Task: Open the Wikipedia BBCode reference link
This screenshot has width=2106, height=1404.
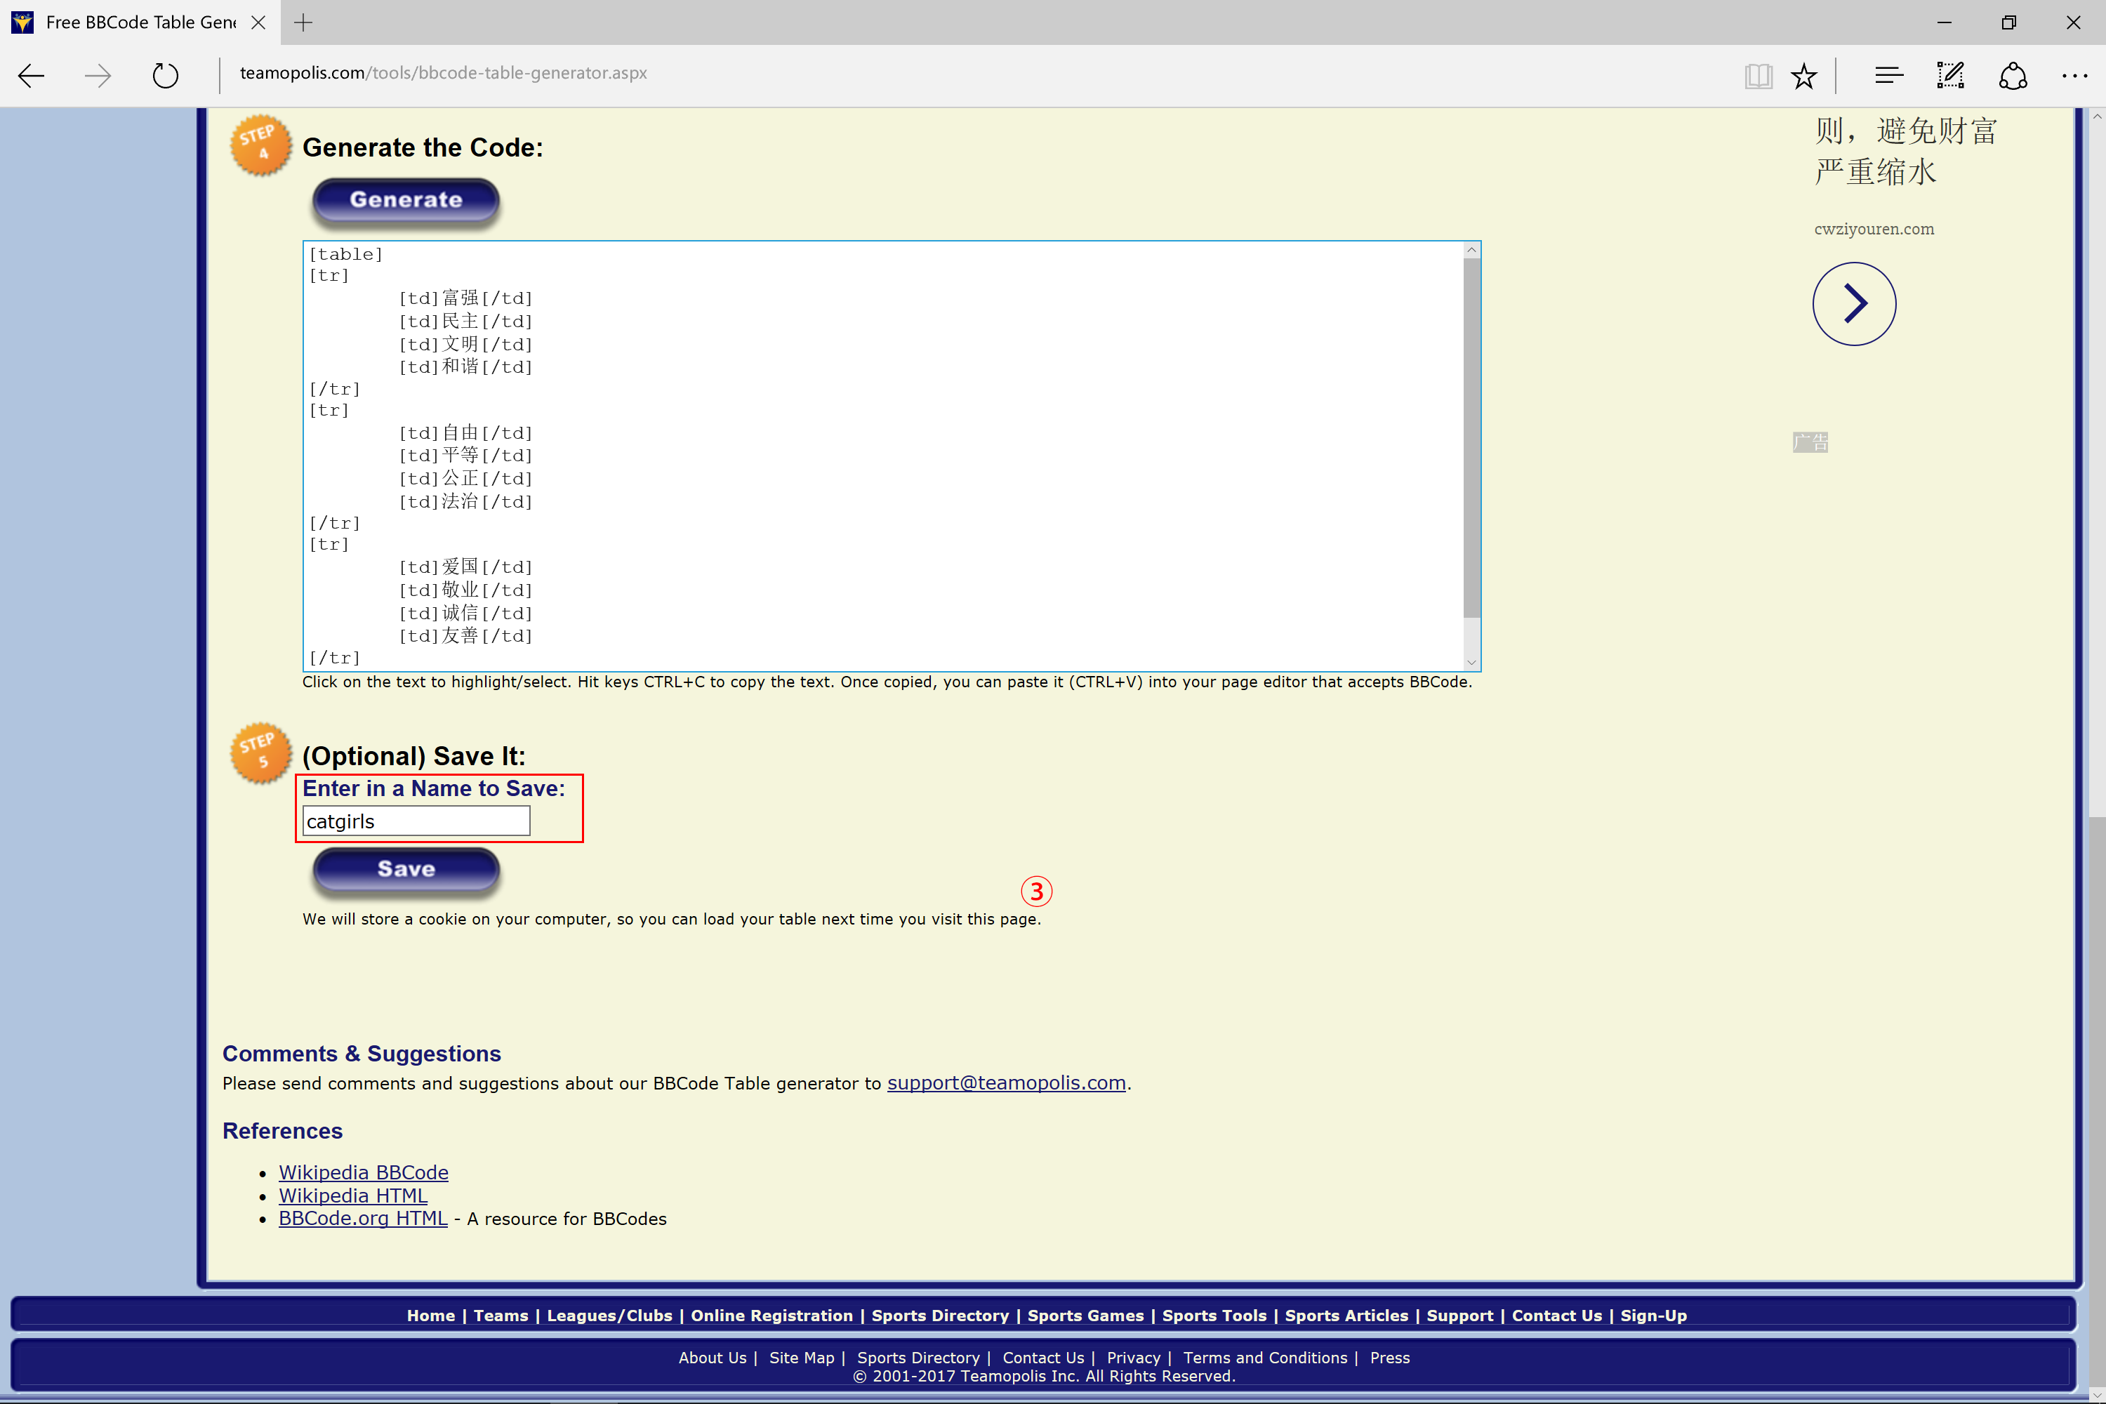Action: pyautogui.click(x=363, y=1172)
